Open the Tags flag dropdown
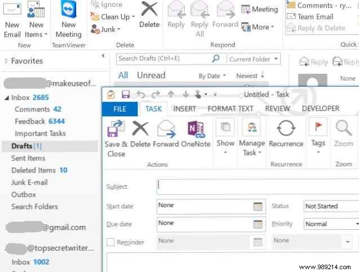The width and height of the screenshot is (359, 272). (x=318, y=136)
